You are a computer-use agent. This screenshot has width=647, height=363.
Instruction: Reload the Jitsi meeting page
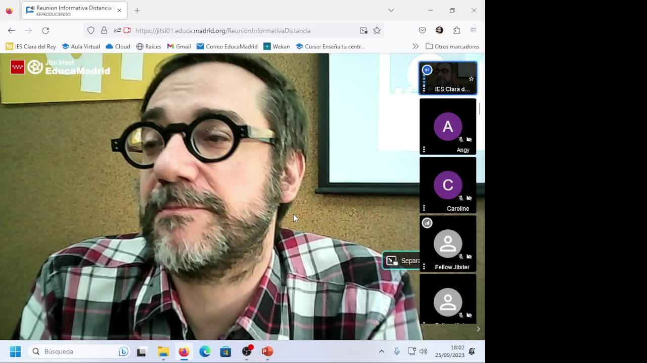coord(45,31)
